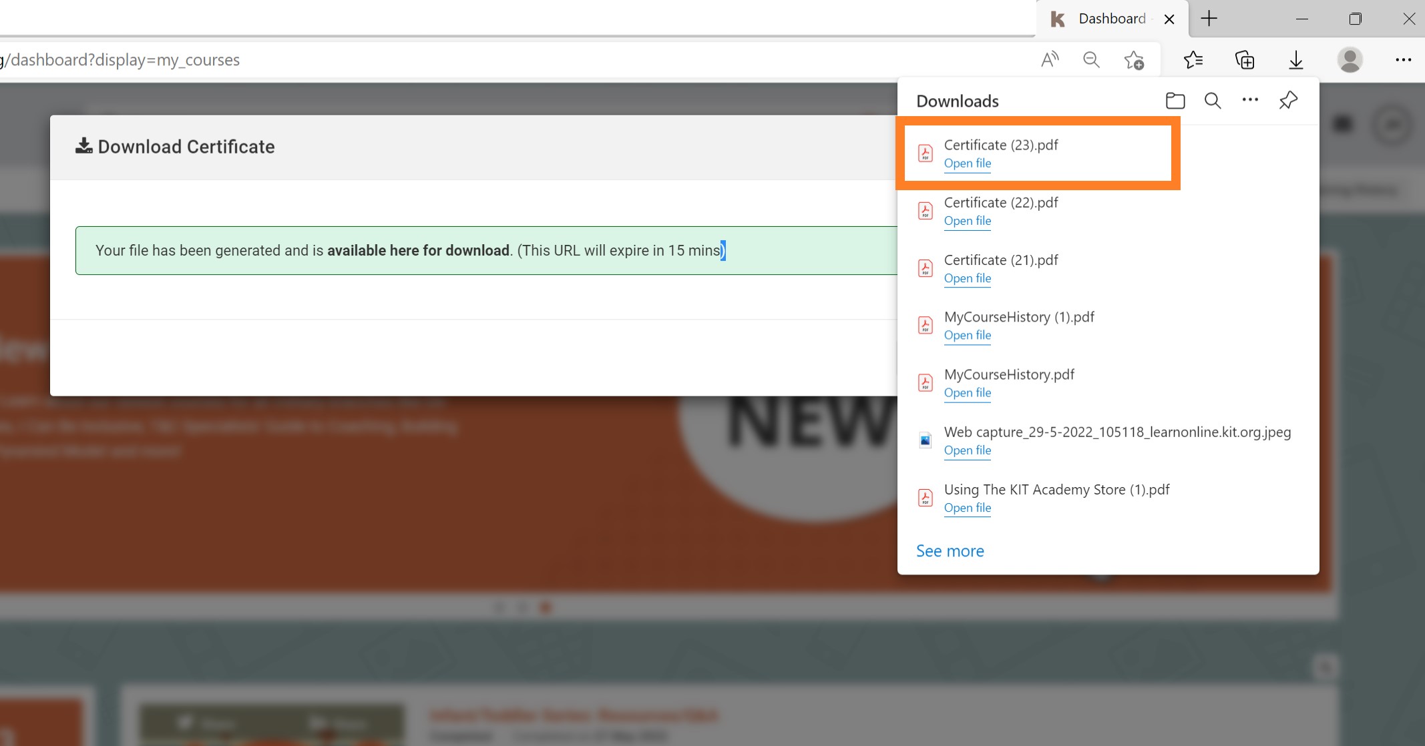Open browser Settings and more menu
This screenshot has height=746, width=1425.
pyautogui.click(x=1403, y=60)
